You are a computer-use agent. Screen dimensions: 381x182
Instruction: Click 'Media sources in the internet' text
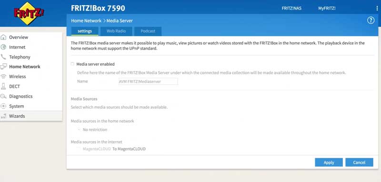[x=97, y=142]
